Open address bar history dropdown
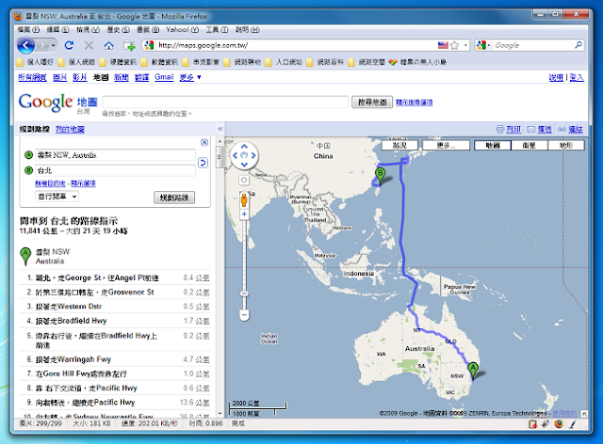The image size is (603, 444). [465, 45]
